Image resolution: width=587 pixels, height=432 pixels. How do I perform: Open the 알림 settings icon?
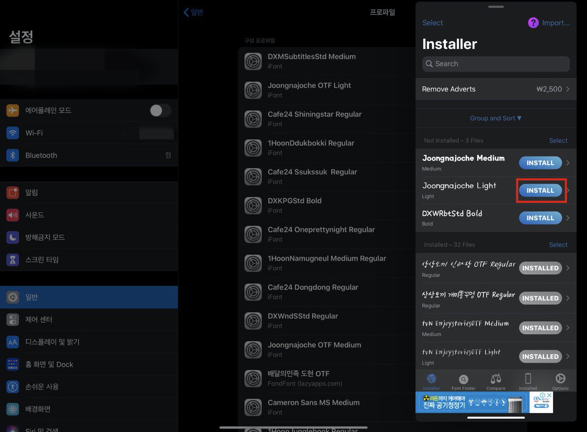coord(13,192)
